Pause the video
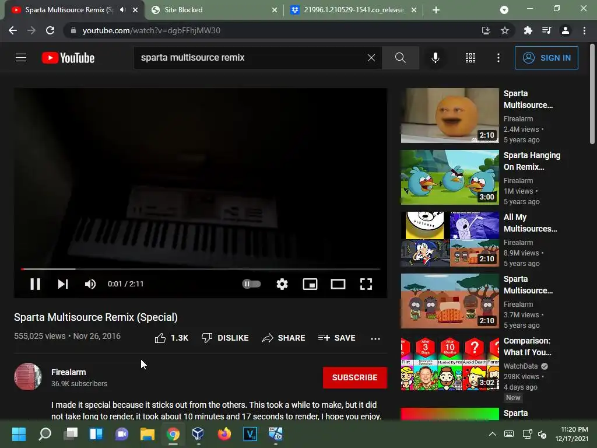The image size is (597, 448). 35,284
